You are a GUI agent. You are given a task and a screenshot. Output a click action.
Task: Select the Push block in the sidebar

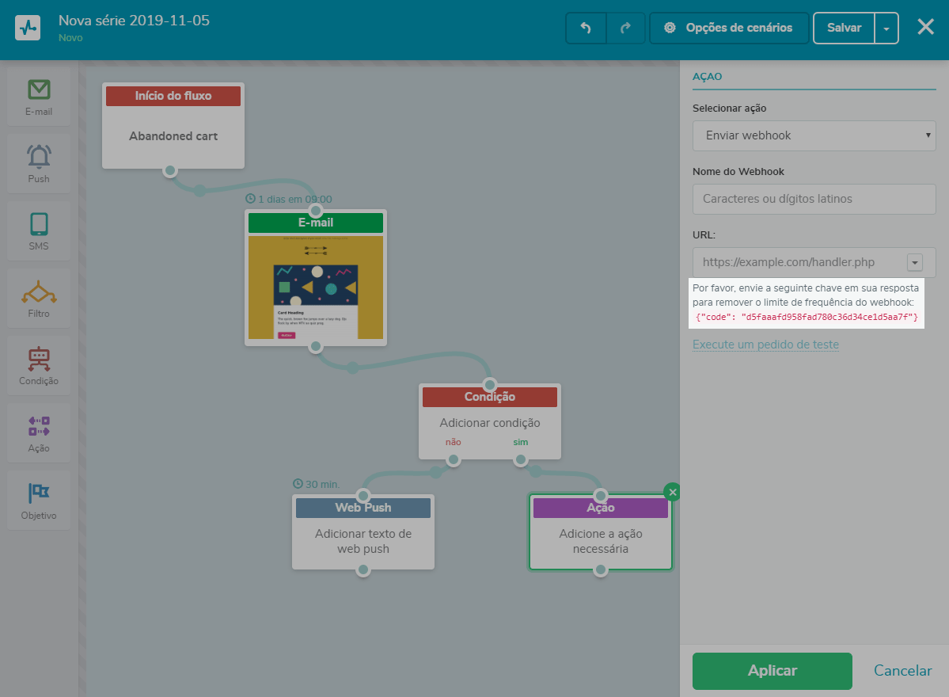38,162
